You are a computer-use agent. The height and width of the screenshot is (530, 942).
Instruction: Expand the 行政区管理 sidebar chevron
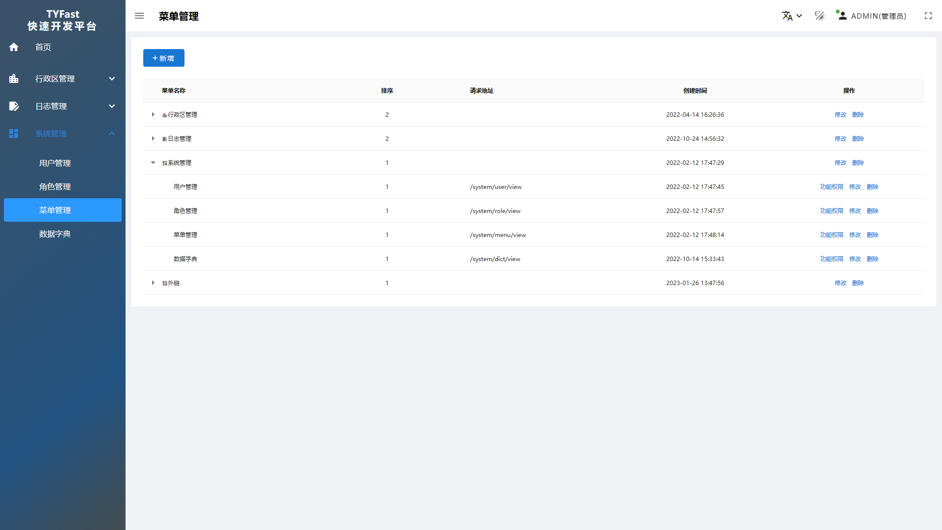coord(112,79)
